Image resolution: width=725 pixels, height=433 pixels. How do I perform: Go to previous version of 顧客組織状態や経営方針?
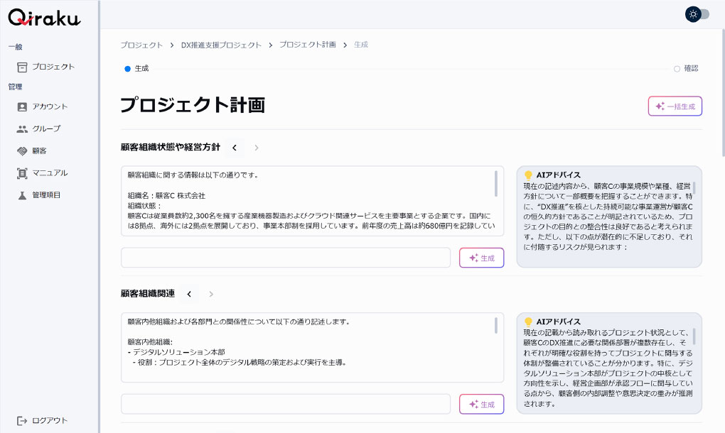[x=235, y=148]
